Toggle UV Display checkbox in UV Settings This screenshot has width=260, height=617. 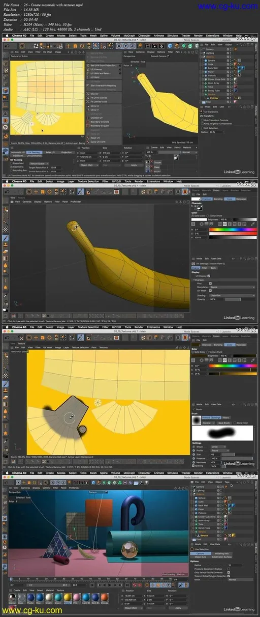click(209, 276)
